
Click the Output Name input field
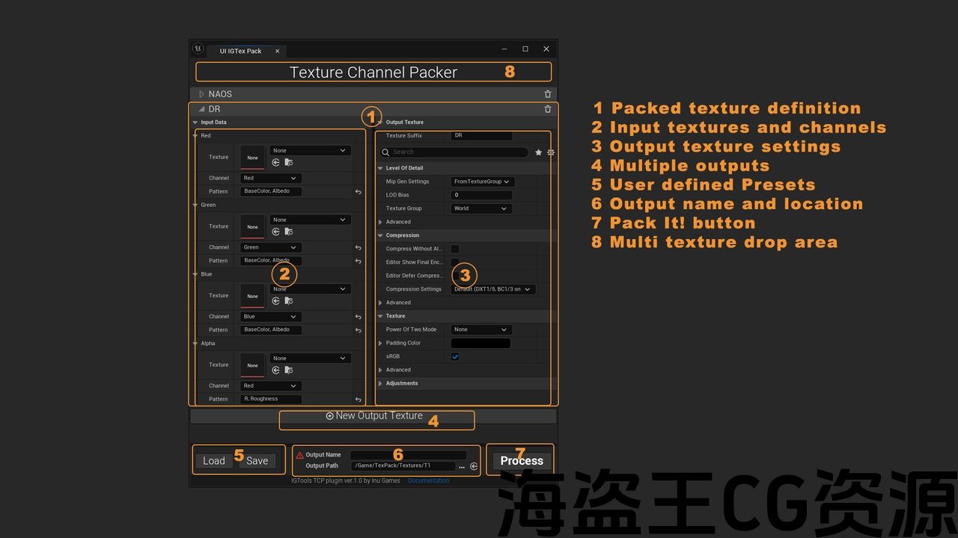[408, 454]
